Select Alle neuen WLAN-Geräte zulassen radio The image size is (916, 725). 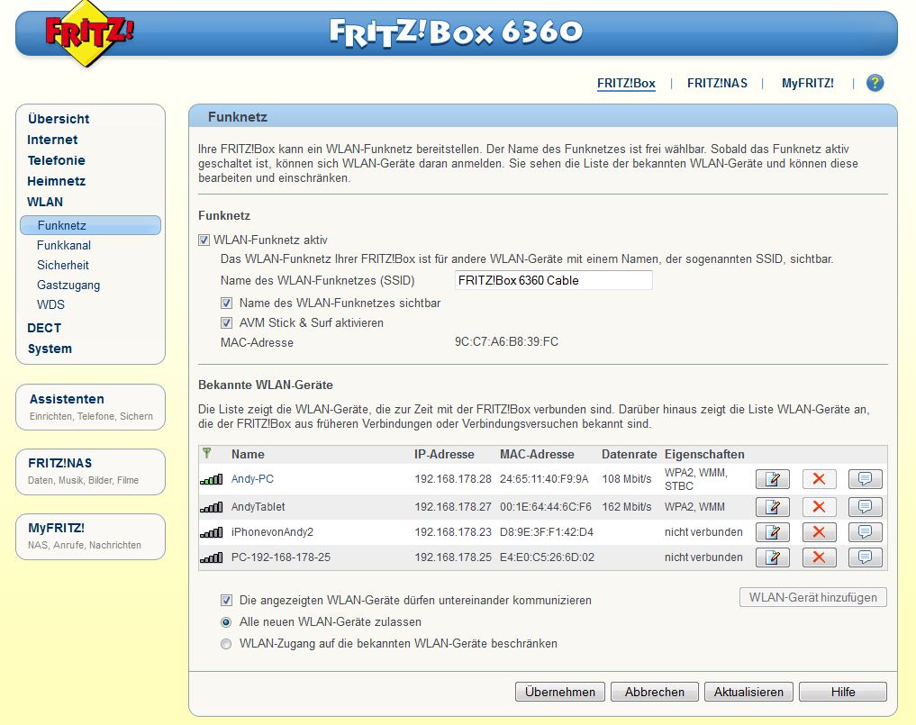(226, 622)
